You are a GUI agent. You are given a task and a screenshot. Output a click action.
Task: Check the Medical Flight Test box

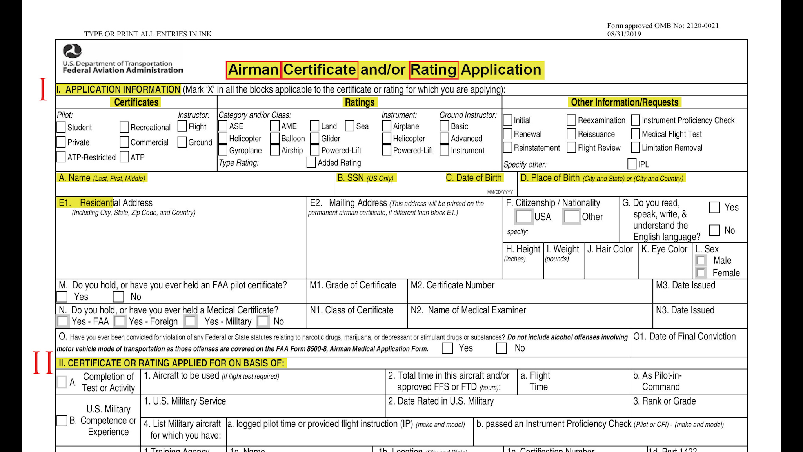[636, 134]
